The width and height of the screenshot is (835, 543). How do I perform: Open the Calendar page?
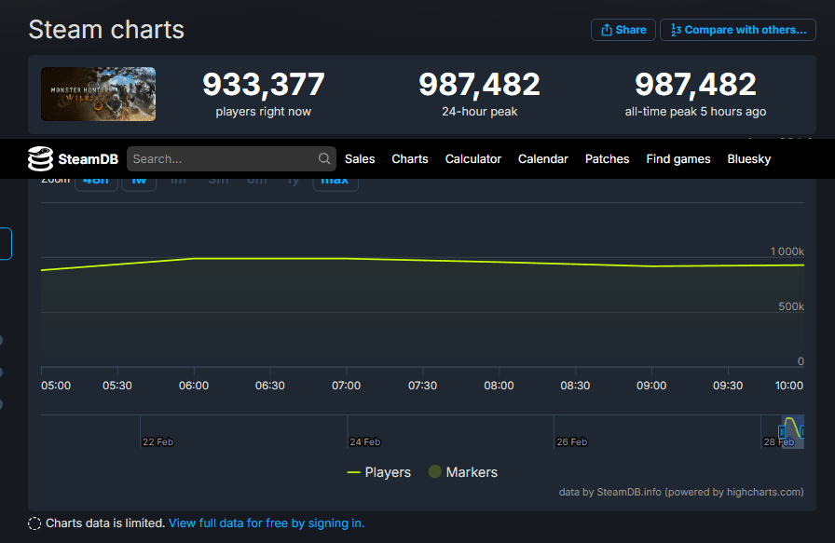542,158
